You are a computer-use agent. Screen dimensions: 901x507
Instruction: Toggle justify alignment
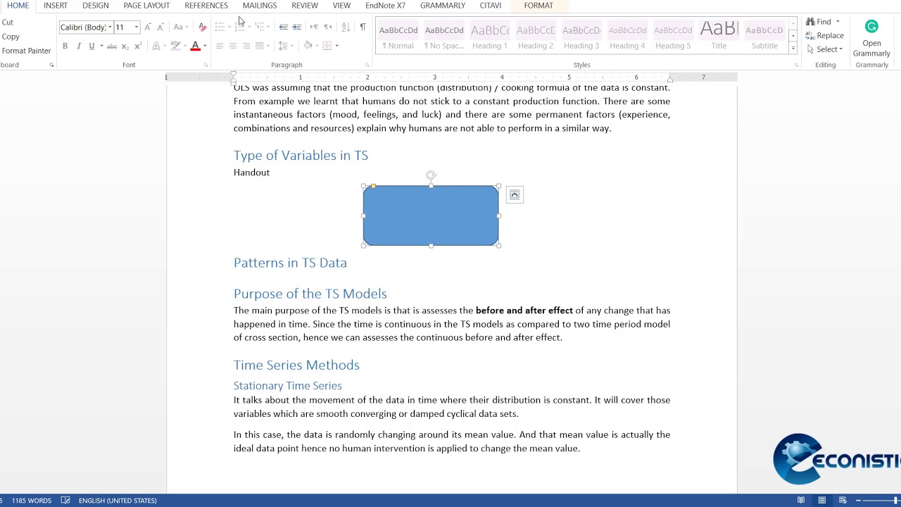pos(259,46)
